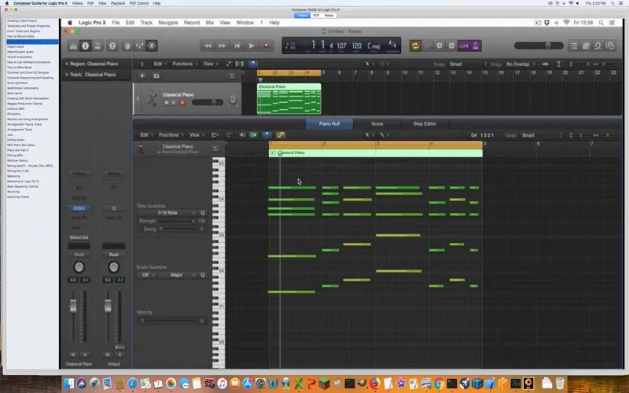Toggle the Smart Controls knob button

(x=127, y=46)
